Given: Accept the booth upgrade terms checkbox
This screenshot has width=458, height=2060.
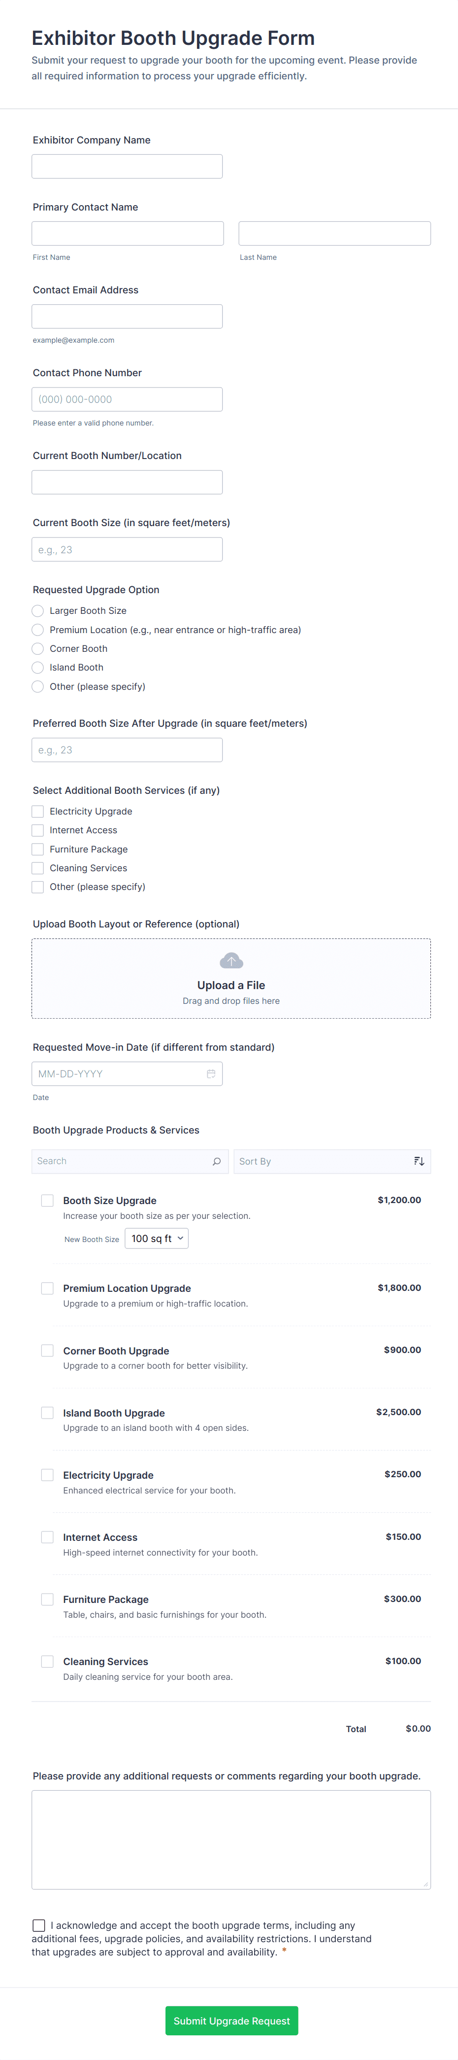Looking at the screenshot, I should (38, 1925).
